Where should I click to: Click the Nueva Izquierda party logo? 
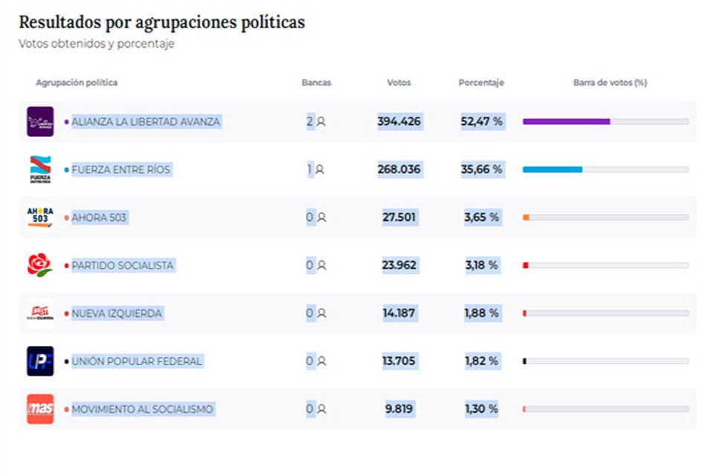click(40, 313)
